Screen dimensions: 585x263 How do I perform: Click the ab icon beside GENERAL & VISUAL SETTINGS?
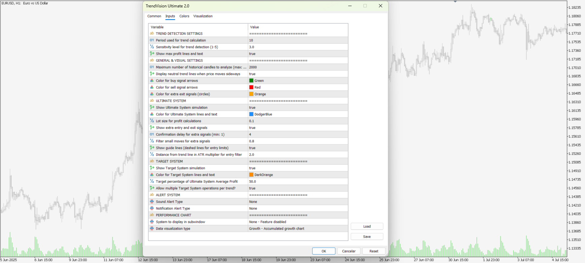[152, 60]
